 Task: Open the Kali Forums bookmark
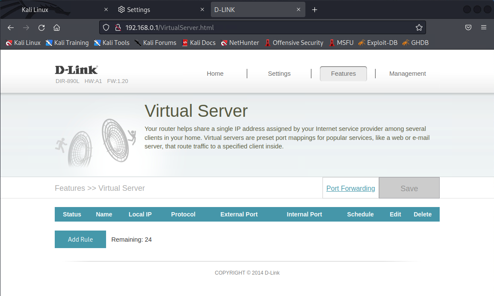155,42
